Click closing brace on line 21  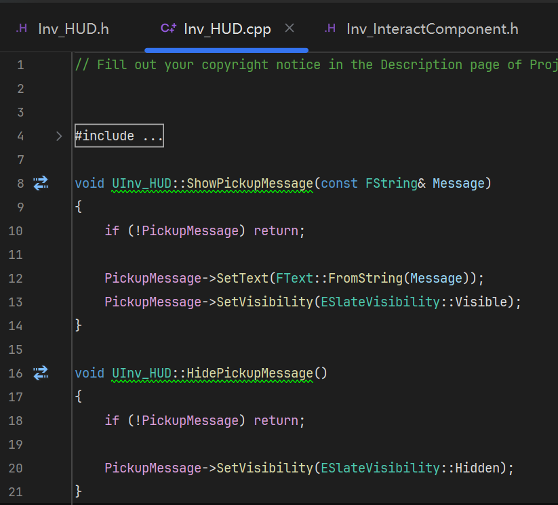pyautogui.click(x=79, y=492)
